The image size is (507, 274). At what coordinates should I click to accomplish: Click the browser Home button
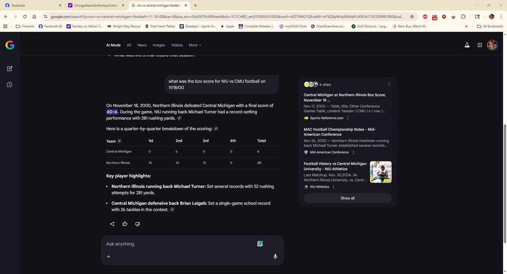(34, 16)
